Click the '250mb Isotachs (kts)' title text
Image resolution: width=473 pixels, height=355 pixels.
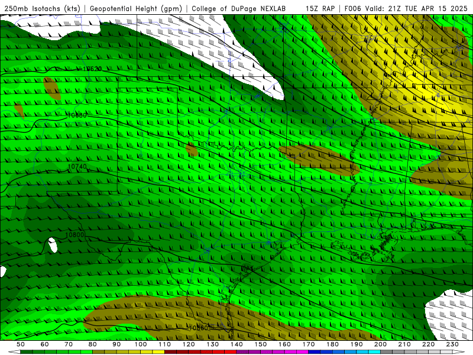[43, 8]
